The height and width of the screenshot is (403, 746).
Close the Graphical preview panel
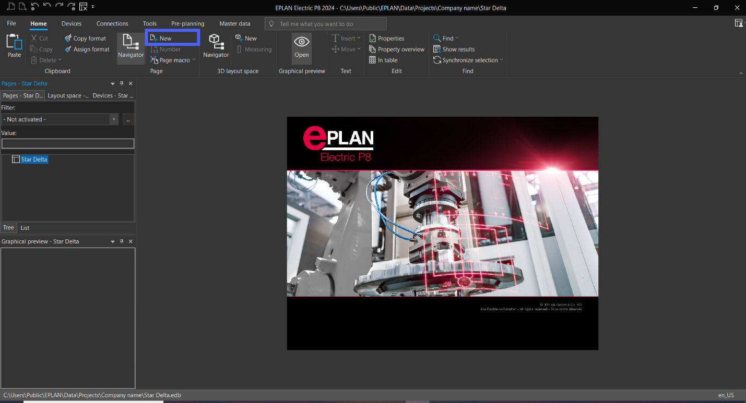pyautogui.click(x=131, y=241)
